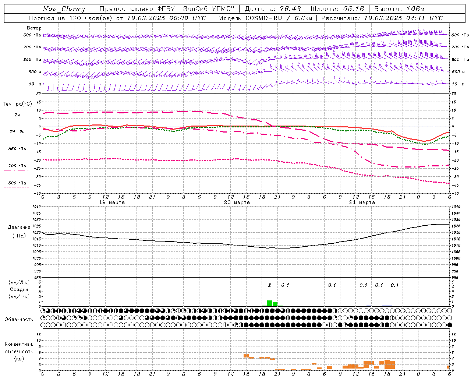Select the Высота: 106м elevation text
Image resolution: width=471 pixels, height=377 pixels.
point(399,9)
